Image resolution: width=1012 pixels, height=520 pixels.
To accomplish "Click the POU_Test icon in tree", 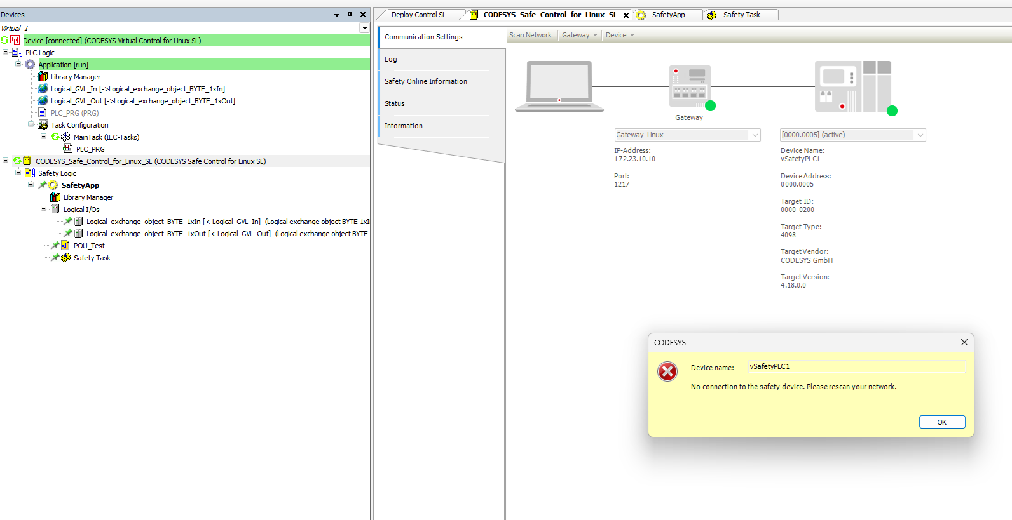I will point(65,246).
